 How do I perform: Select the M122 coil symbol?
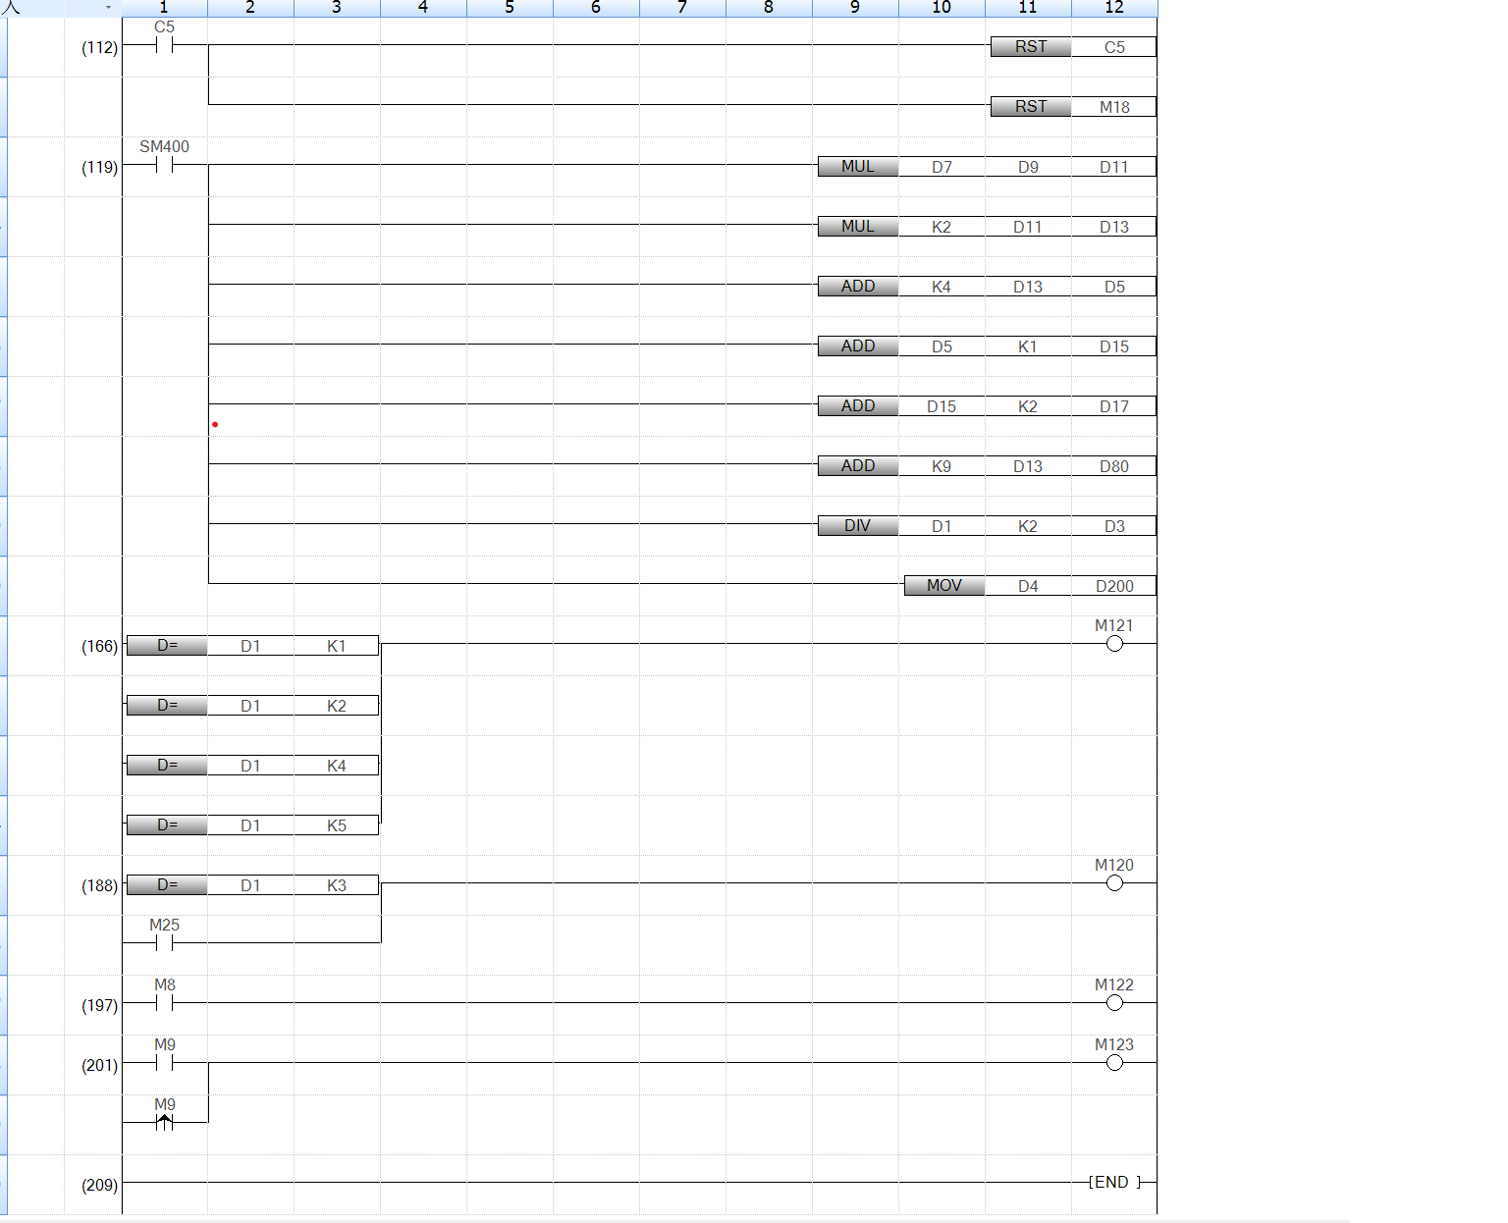pos(1114,1003)
